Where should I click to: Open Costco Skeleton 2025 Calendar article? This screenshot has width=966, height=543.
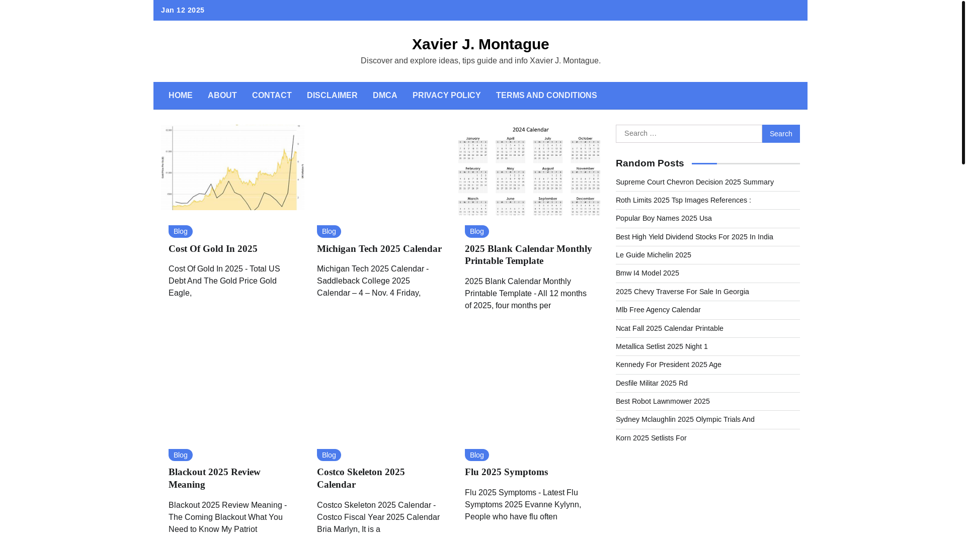pyautogui.click(x=361, y=478)
